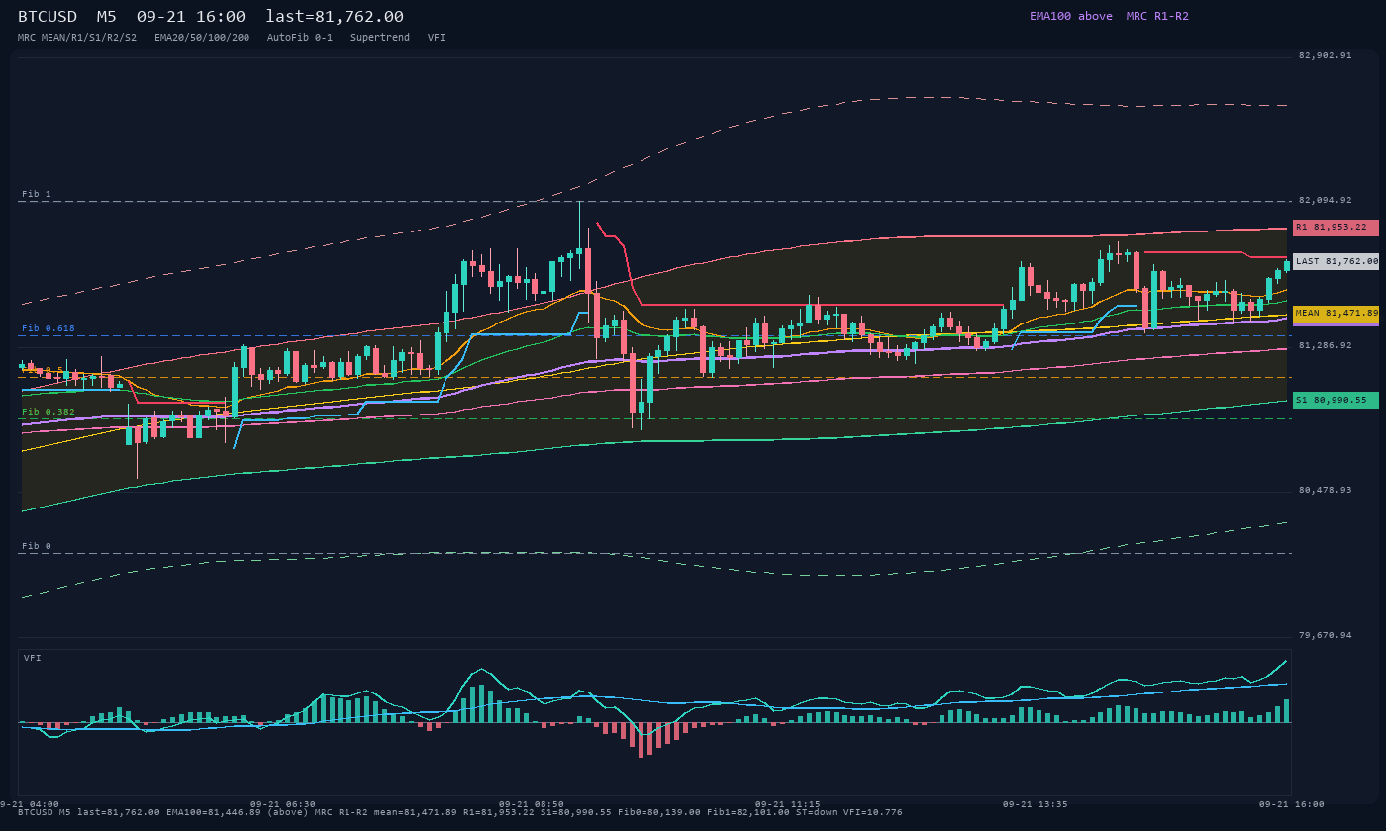Image resolution: width=1386 pixels, height=831 pixels.
Task: Select the 'Fib 1' level label
Action: tap(37, 194)
